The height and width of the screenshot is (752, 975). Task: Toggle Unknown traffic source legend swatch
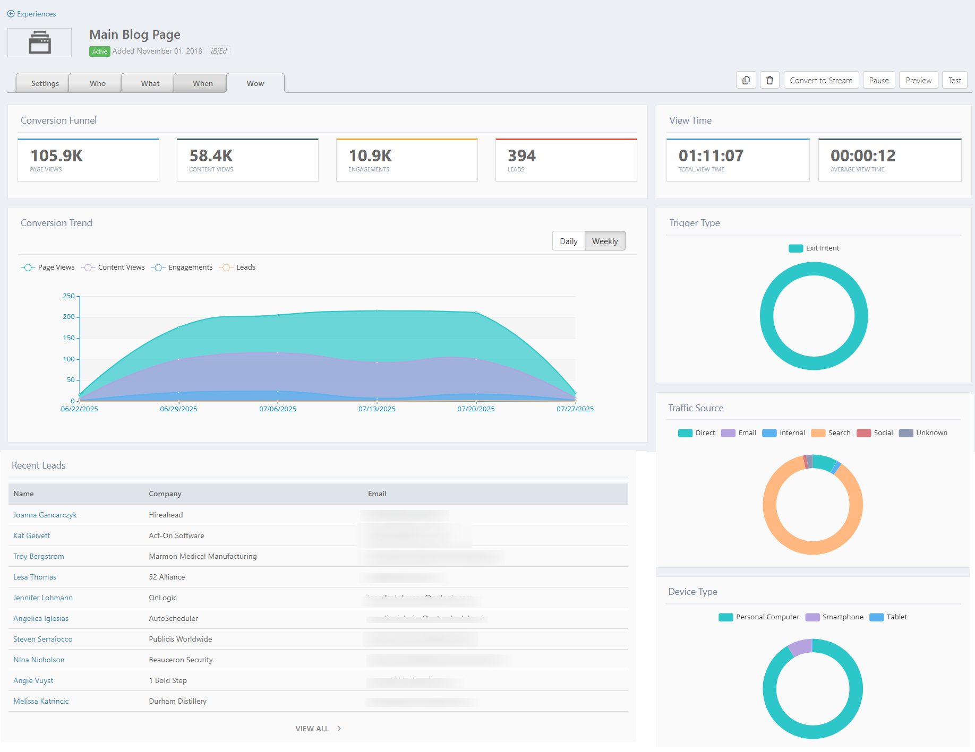click(x=906, y=433)
